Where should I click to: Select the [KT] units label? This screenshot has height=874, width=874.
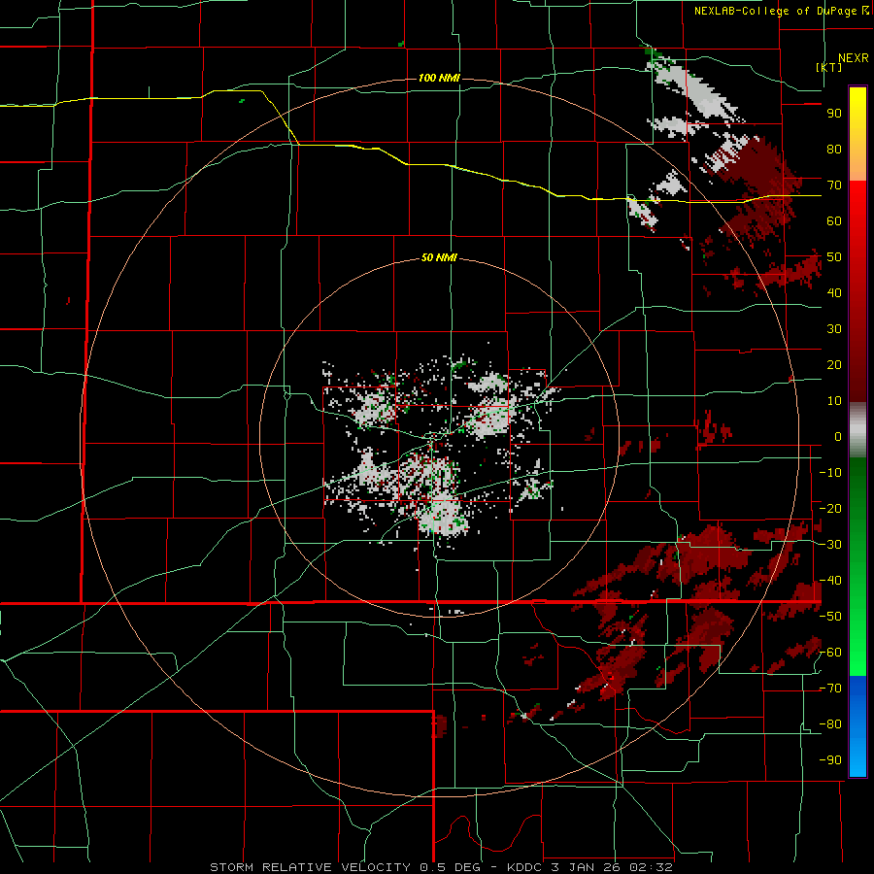tap(829, 67)
